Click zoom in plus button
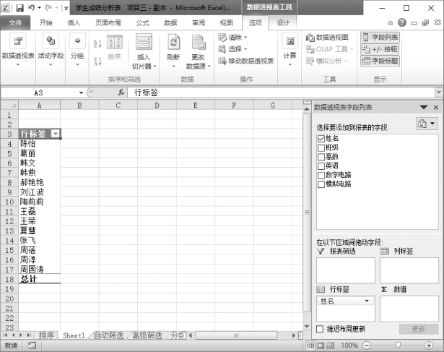 (x=429, y=345)
